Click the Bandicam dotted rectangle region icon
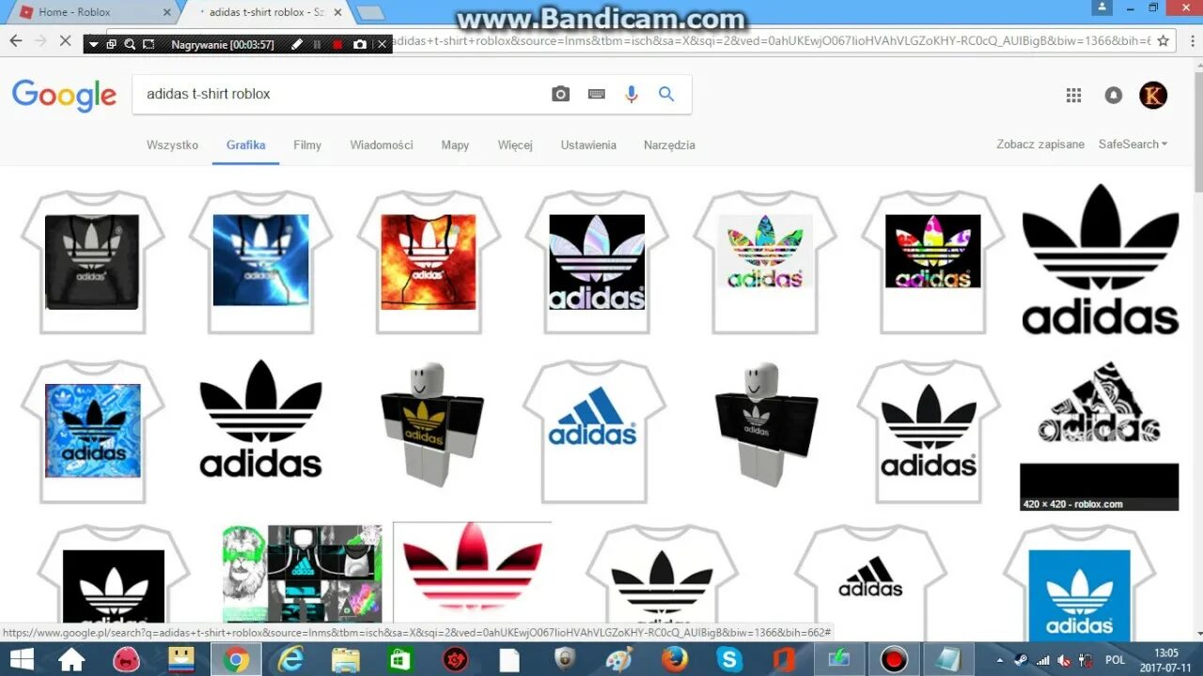The image size is (1203, 676). 148,44
